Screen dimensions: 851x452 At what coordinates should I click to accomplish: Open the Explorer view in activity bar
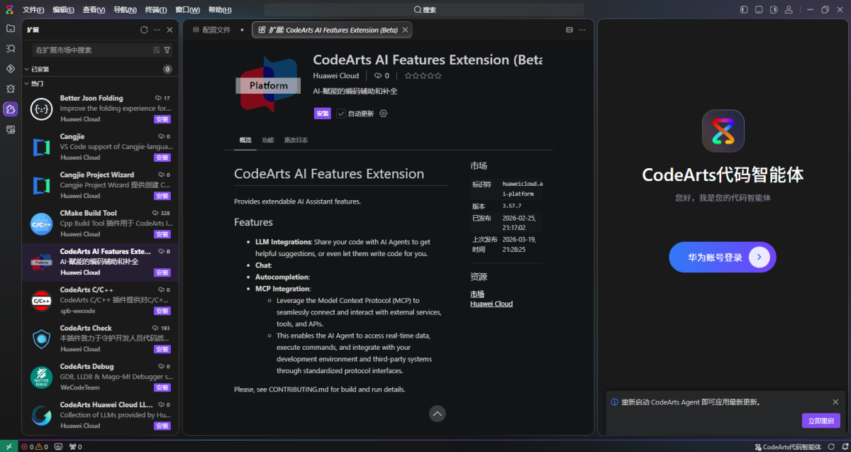(x=11, y=28)
